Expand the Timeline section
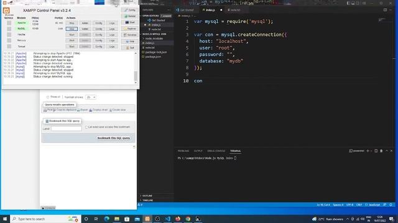398x223 pixels. click(x=147, y=200)
